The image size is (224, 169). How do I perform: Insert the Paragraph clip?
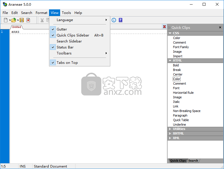tap(180, 116)
